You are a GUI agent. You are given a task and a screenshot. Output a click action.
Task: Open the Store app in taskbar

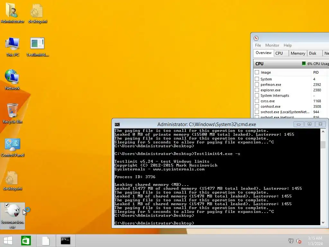click(26, 241)
